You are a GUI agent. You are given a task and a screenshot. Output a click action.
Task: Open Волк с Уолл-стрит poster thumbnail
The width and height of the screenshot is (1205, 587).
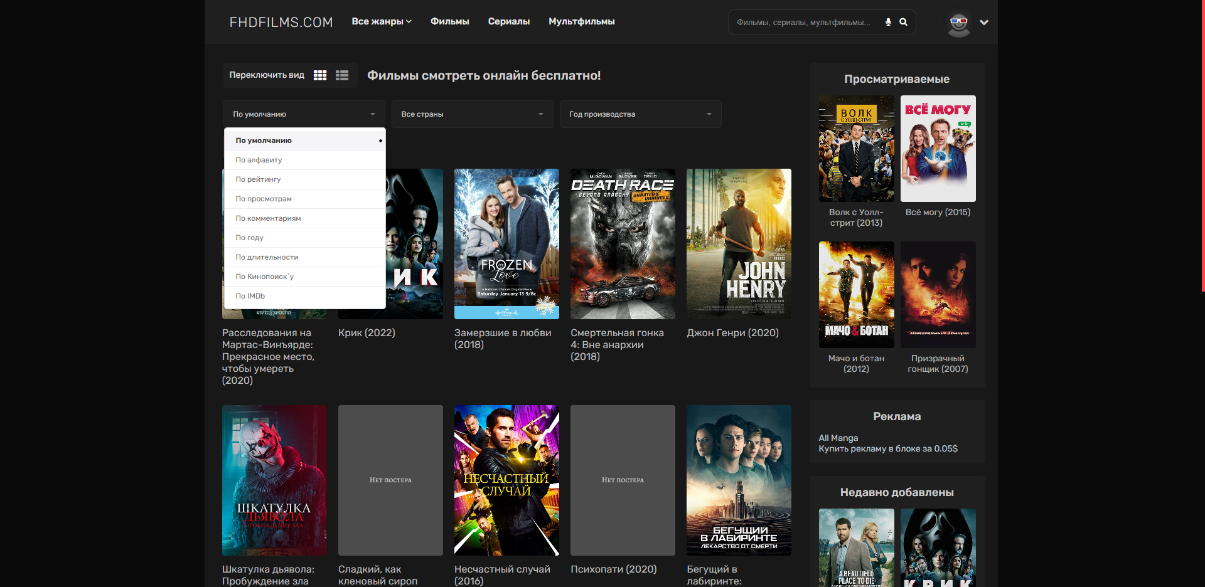click(856, 149)
